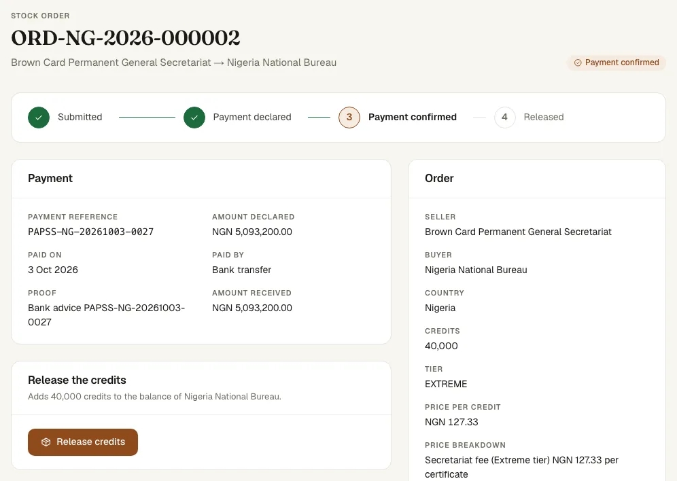Click the Submitted step green checkmark

pyautogui.click(x=39, y=118)
